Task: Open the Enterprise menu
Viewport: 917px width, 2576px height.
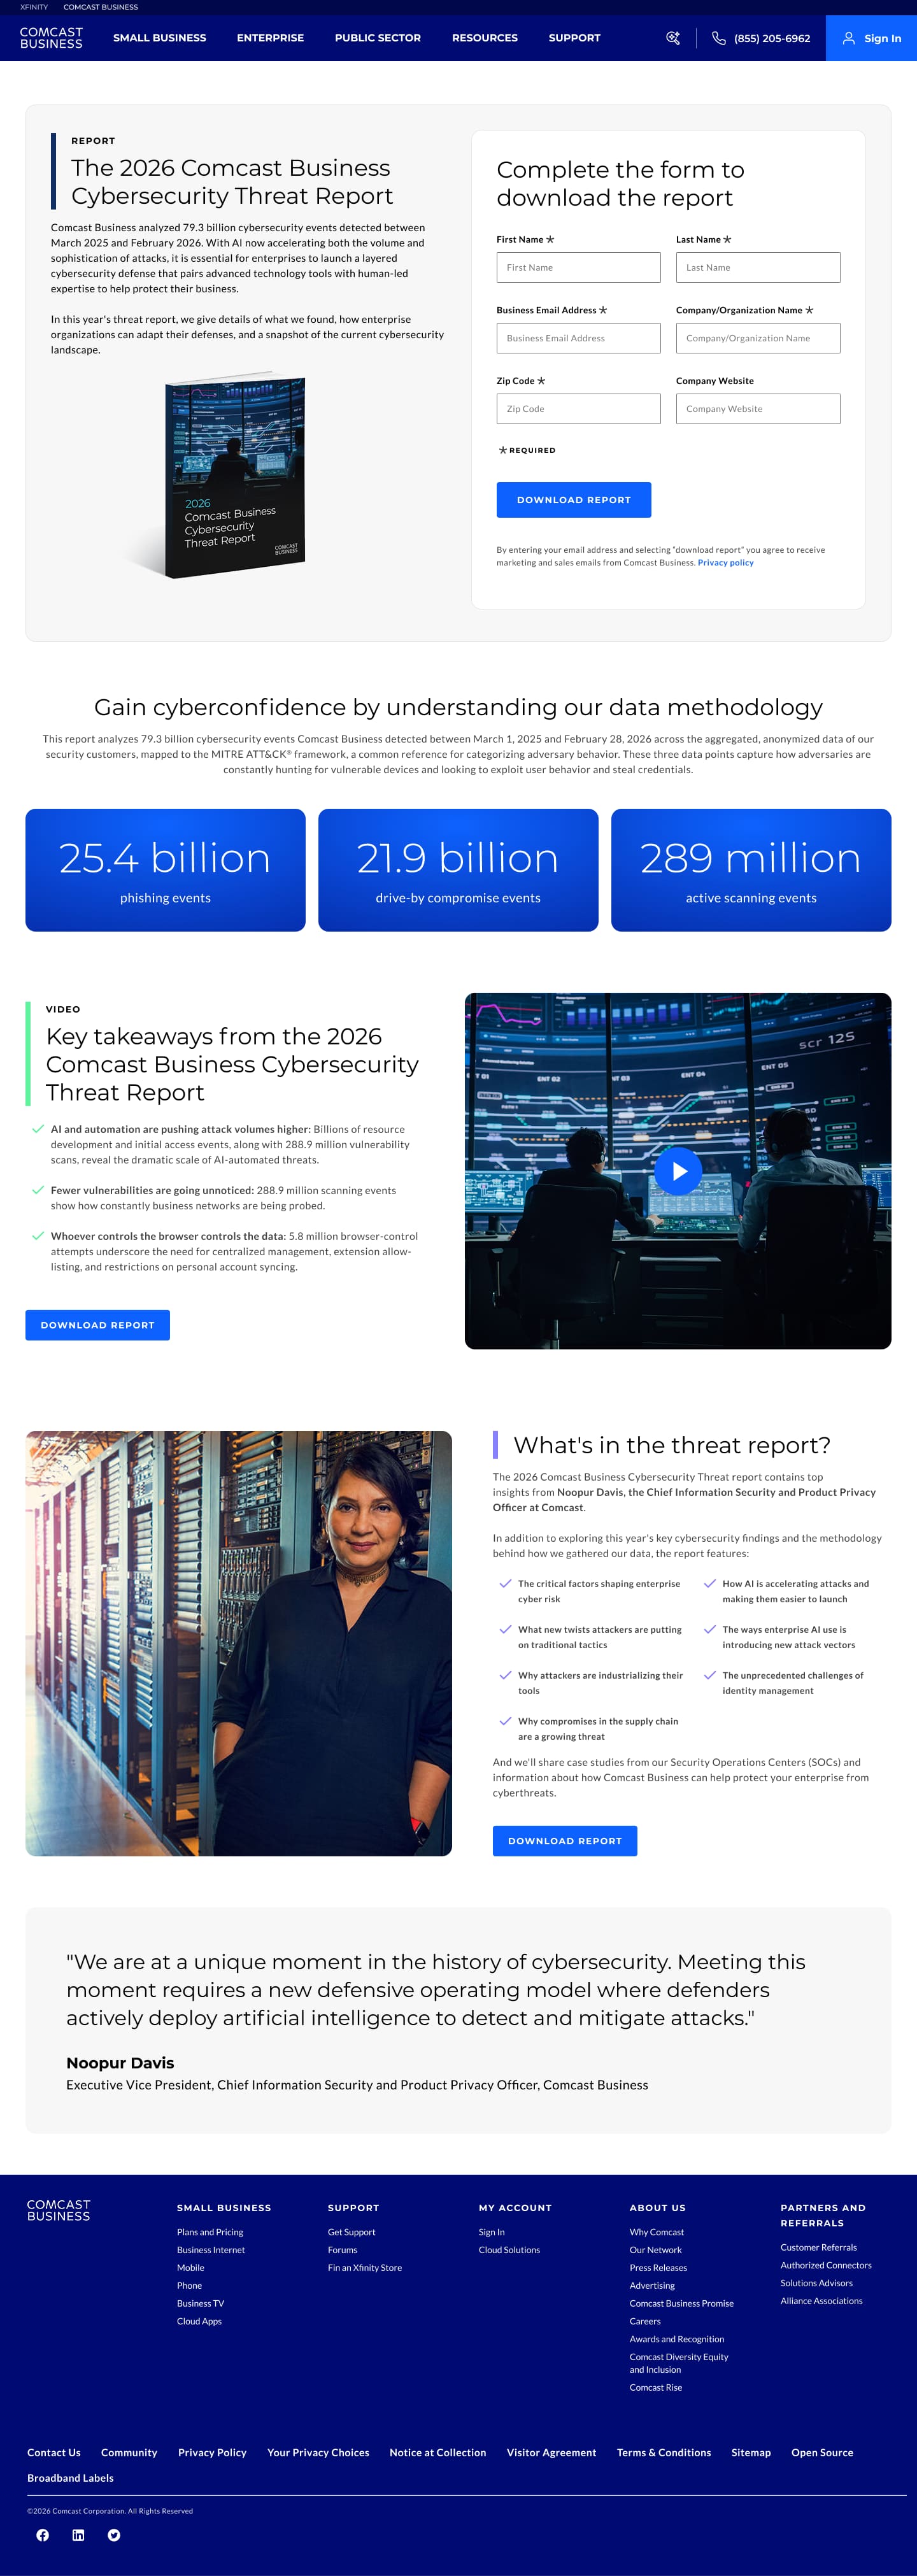Action: point(270,38)
